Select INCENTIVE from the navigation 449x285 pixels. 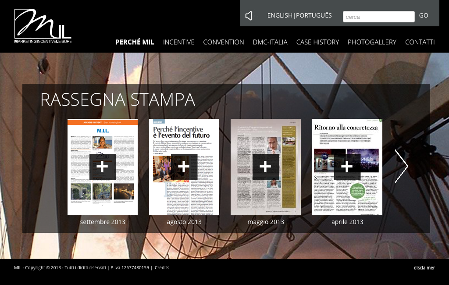[x=178, y=42]
